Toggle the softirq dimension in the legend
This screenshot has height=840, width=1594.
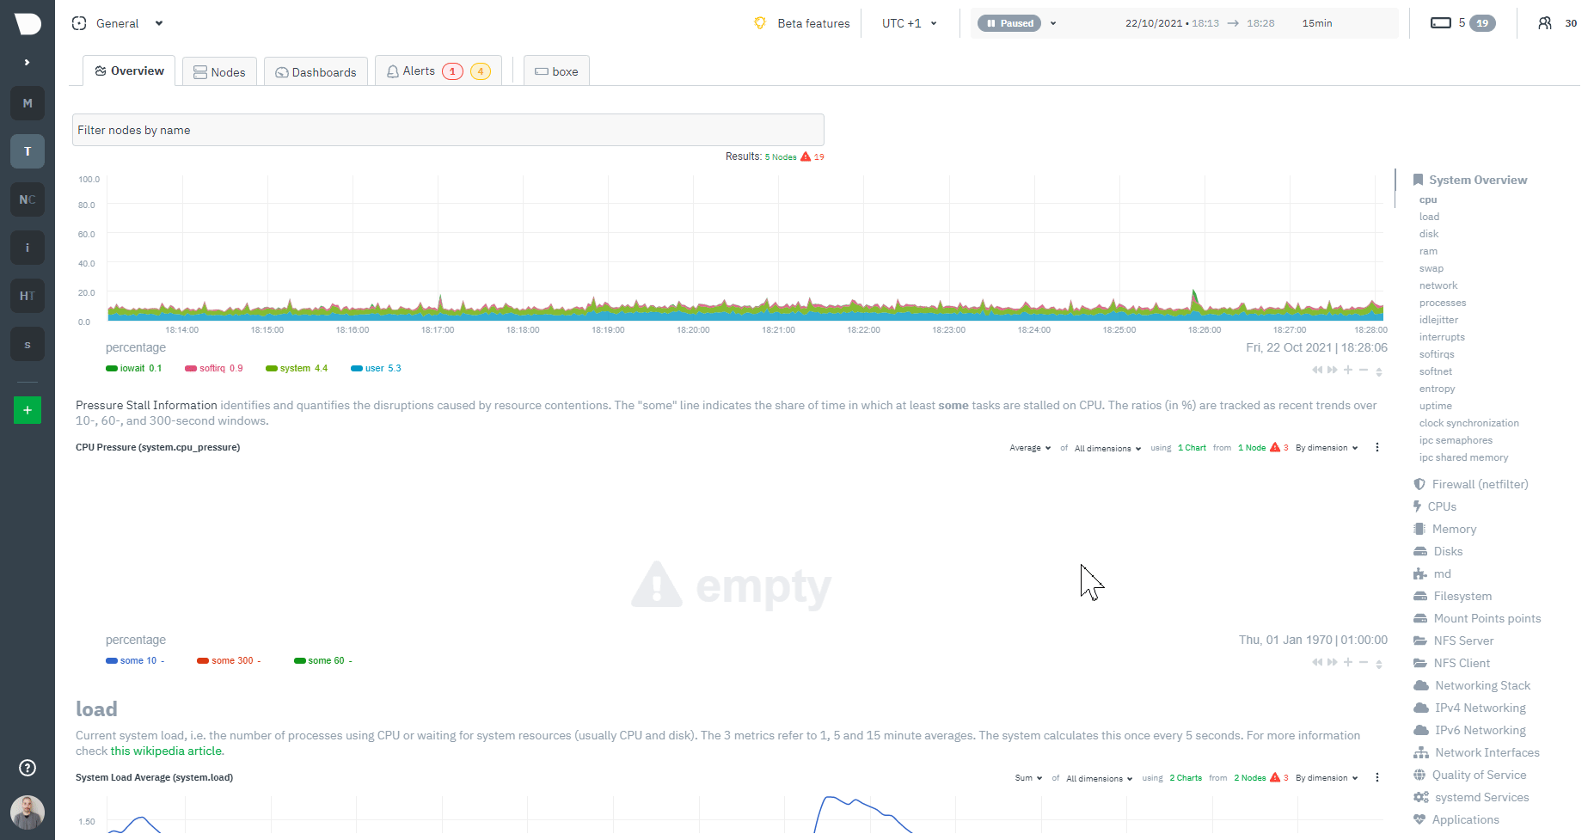click(213, 368)
